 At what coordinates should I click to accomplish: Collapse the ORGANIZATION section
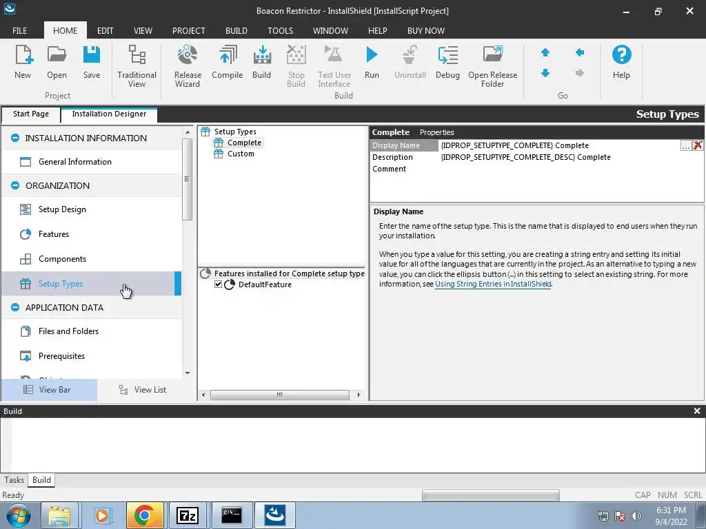(x=15, y=185)
